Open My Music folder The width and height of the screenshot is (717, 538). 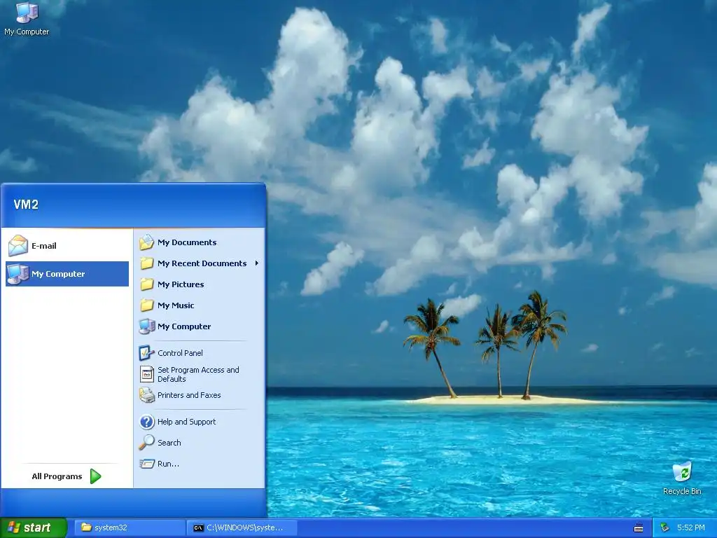(x=176, y=305)
